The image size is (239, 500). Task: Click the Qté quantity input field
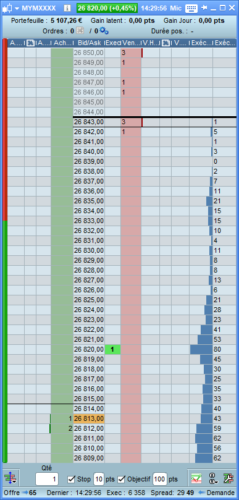click(47, 479)
